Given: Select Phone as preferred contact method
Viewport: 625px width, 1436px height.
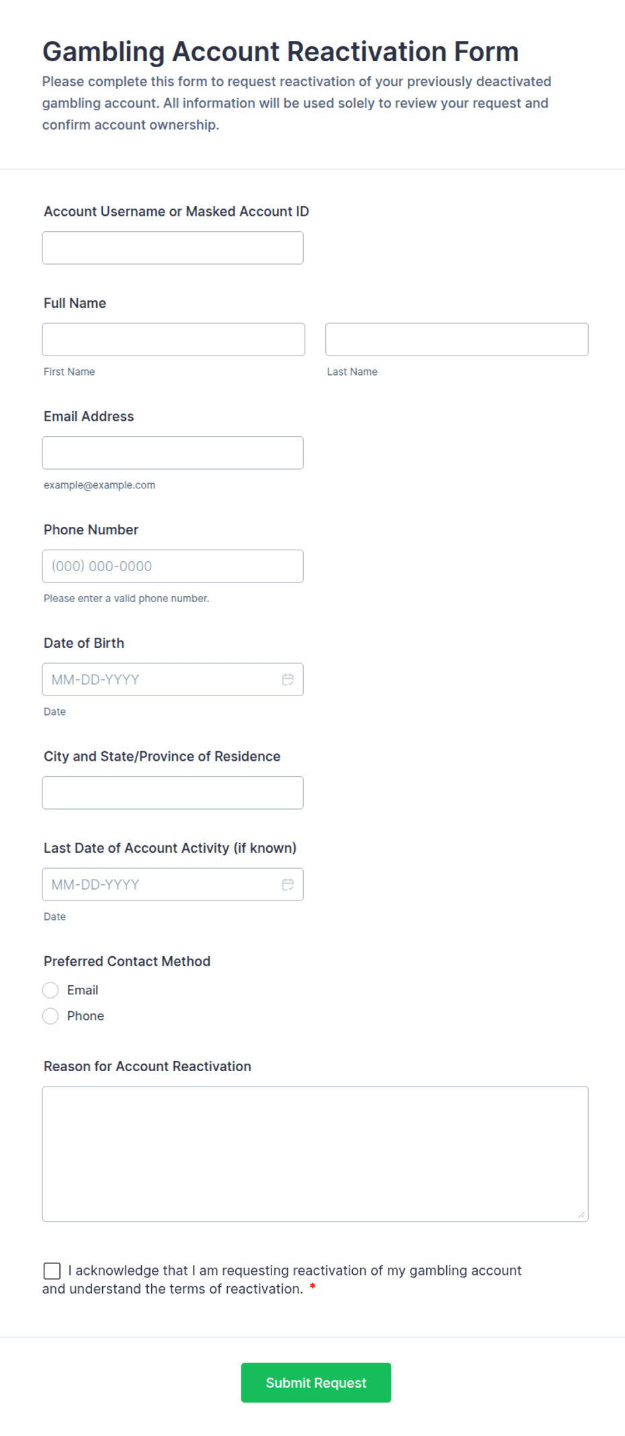Looking at the screenshot, I should [50, 1015].
